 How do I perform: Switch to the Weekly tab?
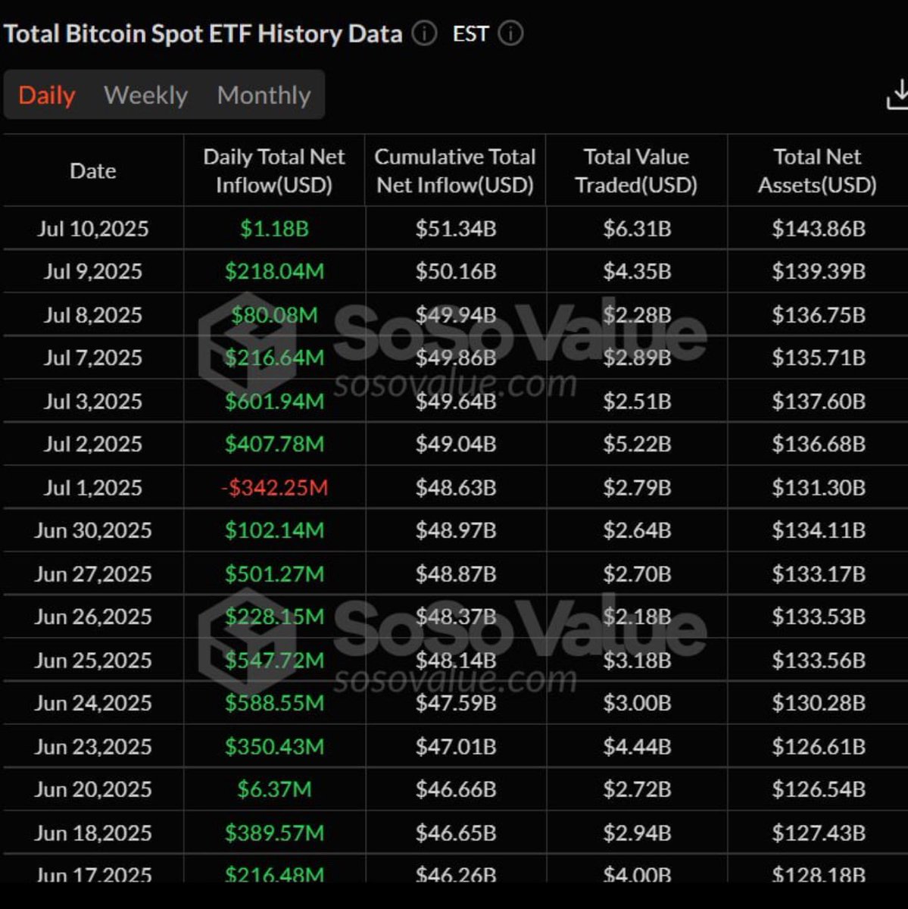(x=145, y=95)
